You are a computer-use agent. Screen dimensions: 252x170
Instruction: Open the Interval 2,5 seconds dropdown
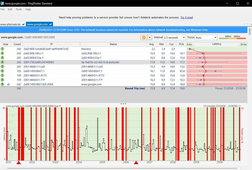click(x=174, y=38)
